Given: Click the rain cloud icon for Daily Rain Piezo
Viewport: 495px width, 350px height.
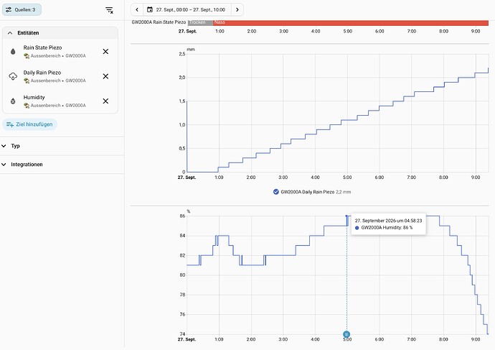Looking at the screenshot, I should coord(13,76).
